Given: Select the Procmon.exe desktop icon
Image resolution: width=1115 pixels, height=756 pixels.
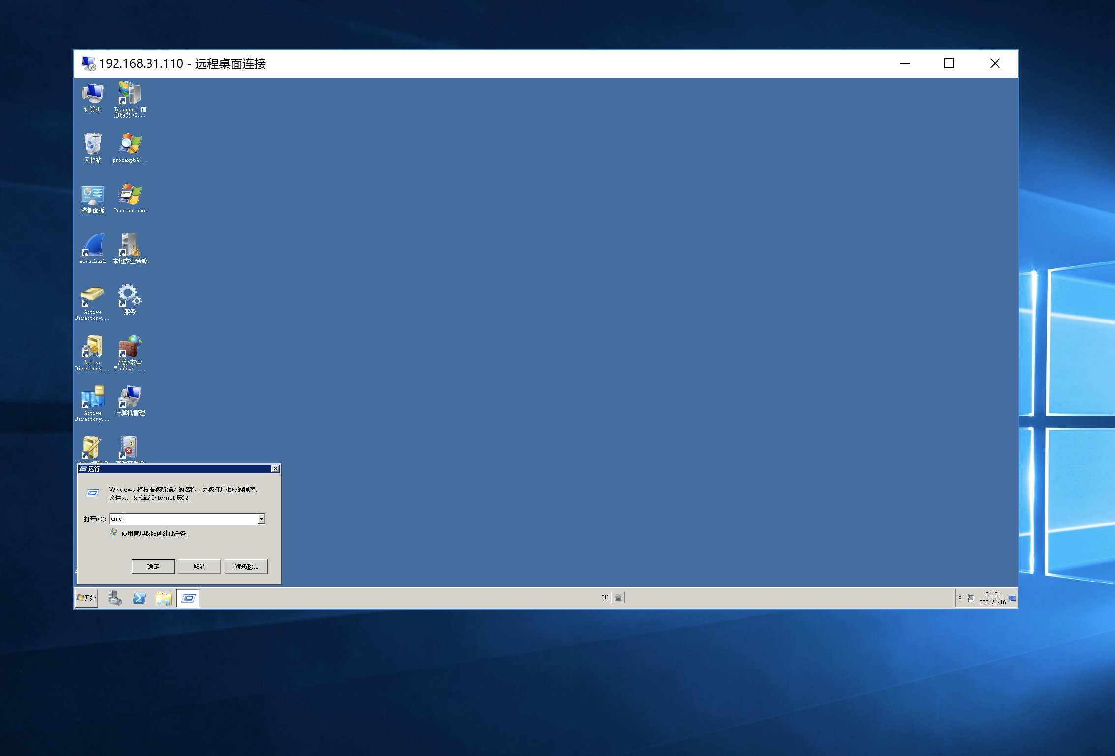Looking at the screenshot, I should [x=130, y=195].
